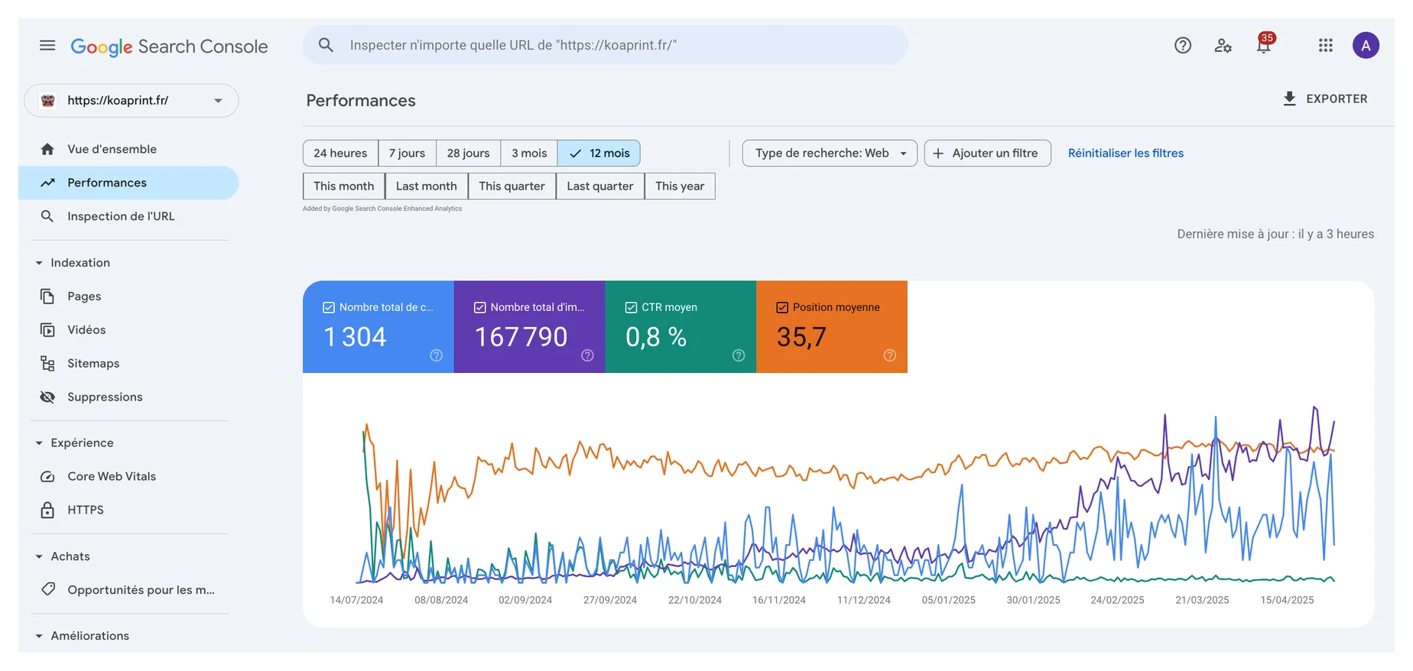Select the purple impressions metric card
The width and height of the screenshot is (1413, 671).
tap(530, 327)
